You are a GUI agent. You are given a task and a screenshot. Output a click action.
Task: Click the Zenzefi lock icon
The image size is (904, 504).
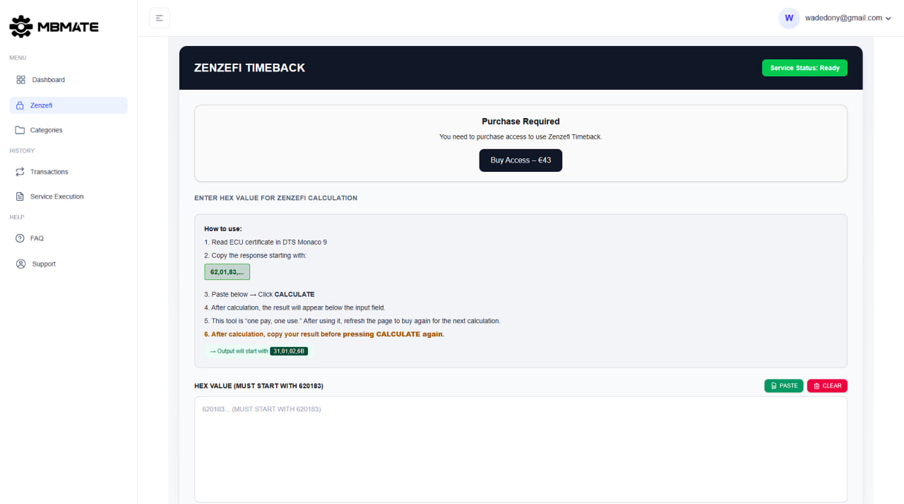20,105
